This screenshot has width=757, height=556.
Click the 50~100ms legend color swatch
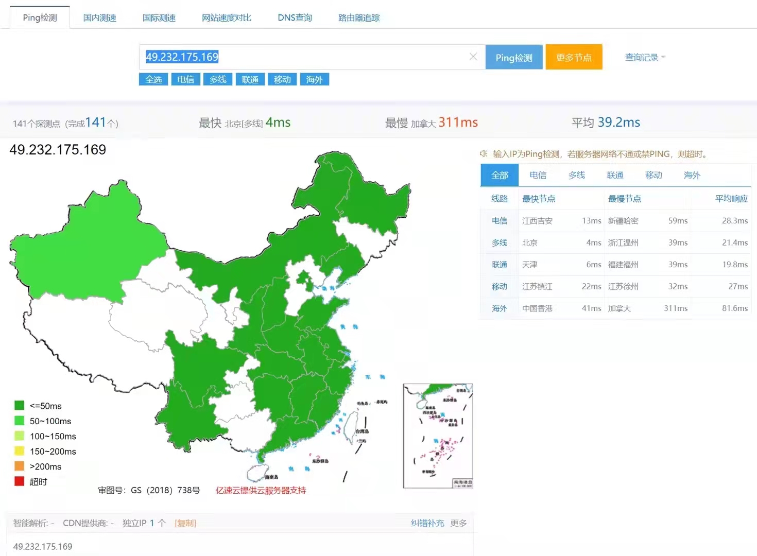pyautogui.click(x=20, y=421)
